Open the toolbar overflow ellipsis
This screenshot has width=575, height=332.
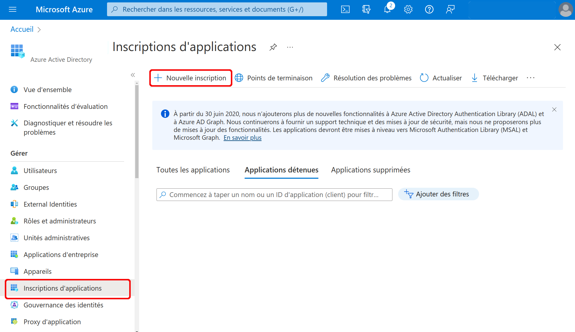[x=531, y=78]
